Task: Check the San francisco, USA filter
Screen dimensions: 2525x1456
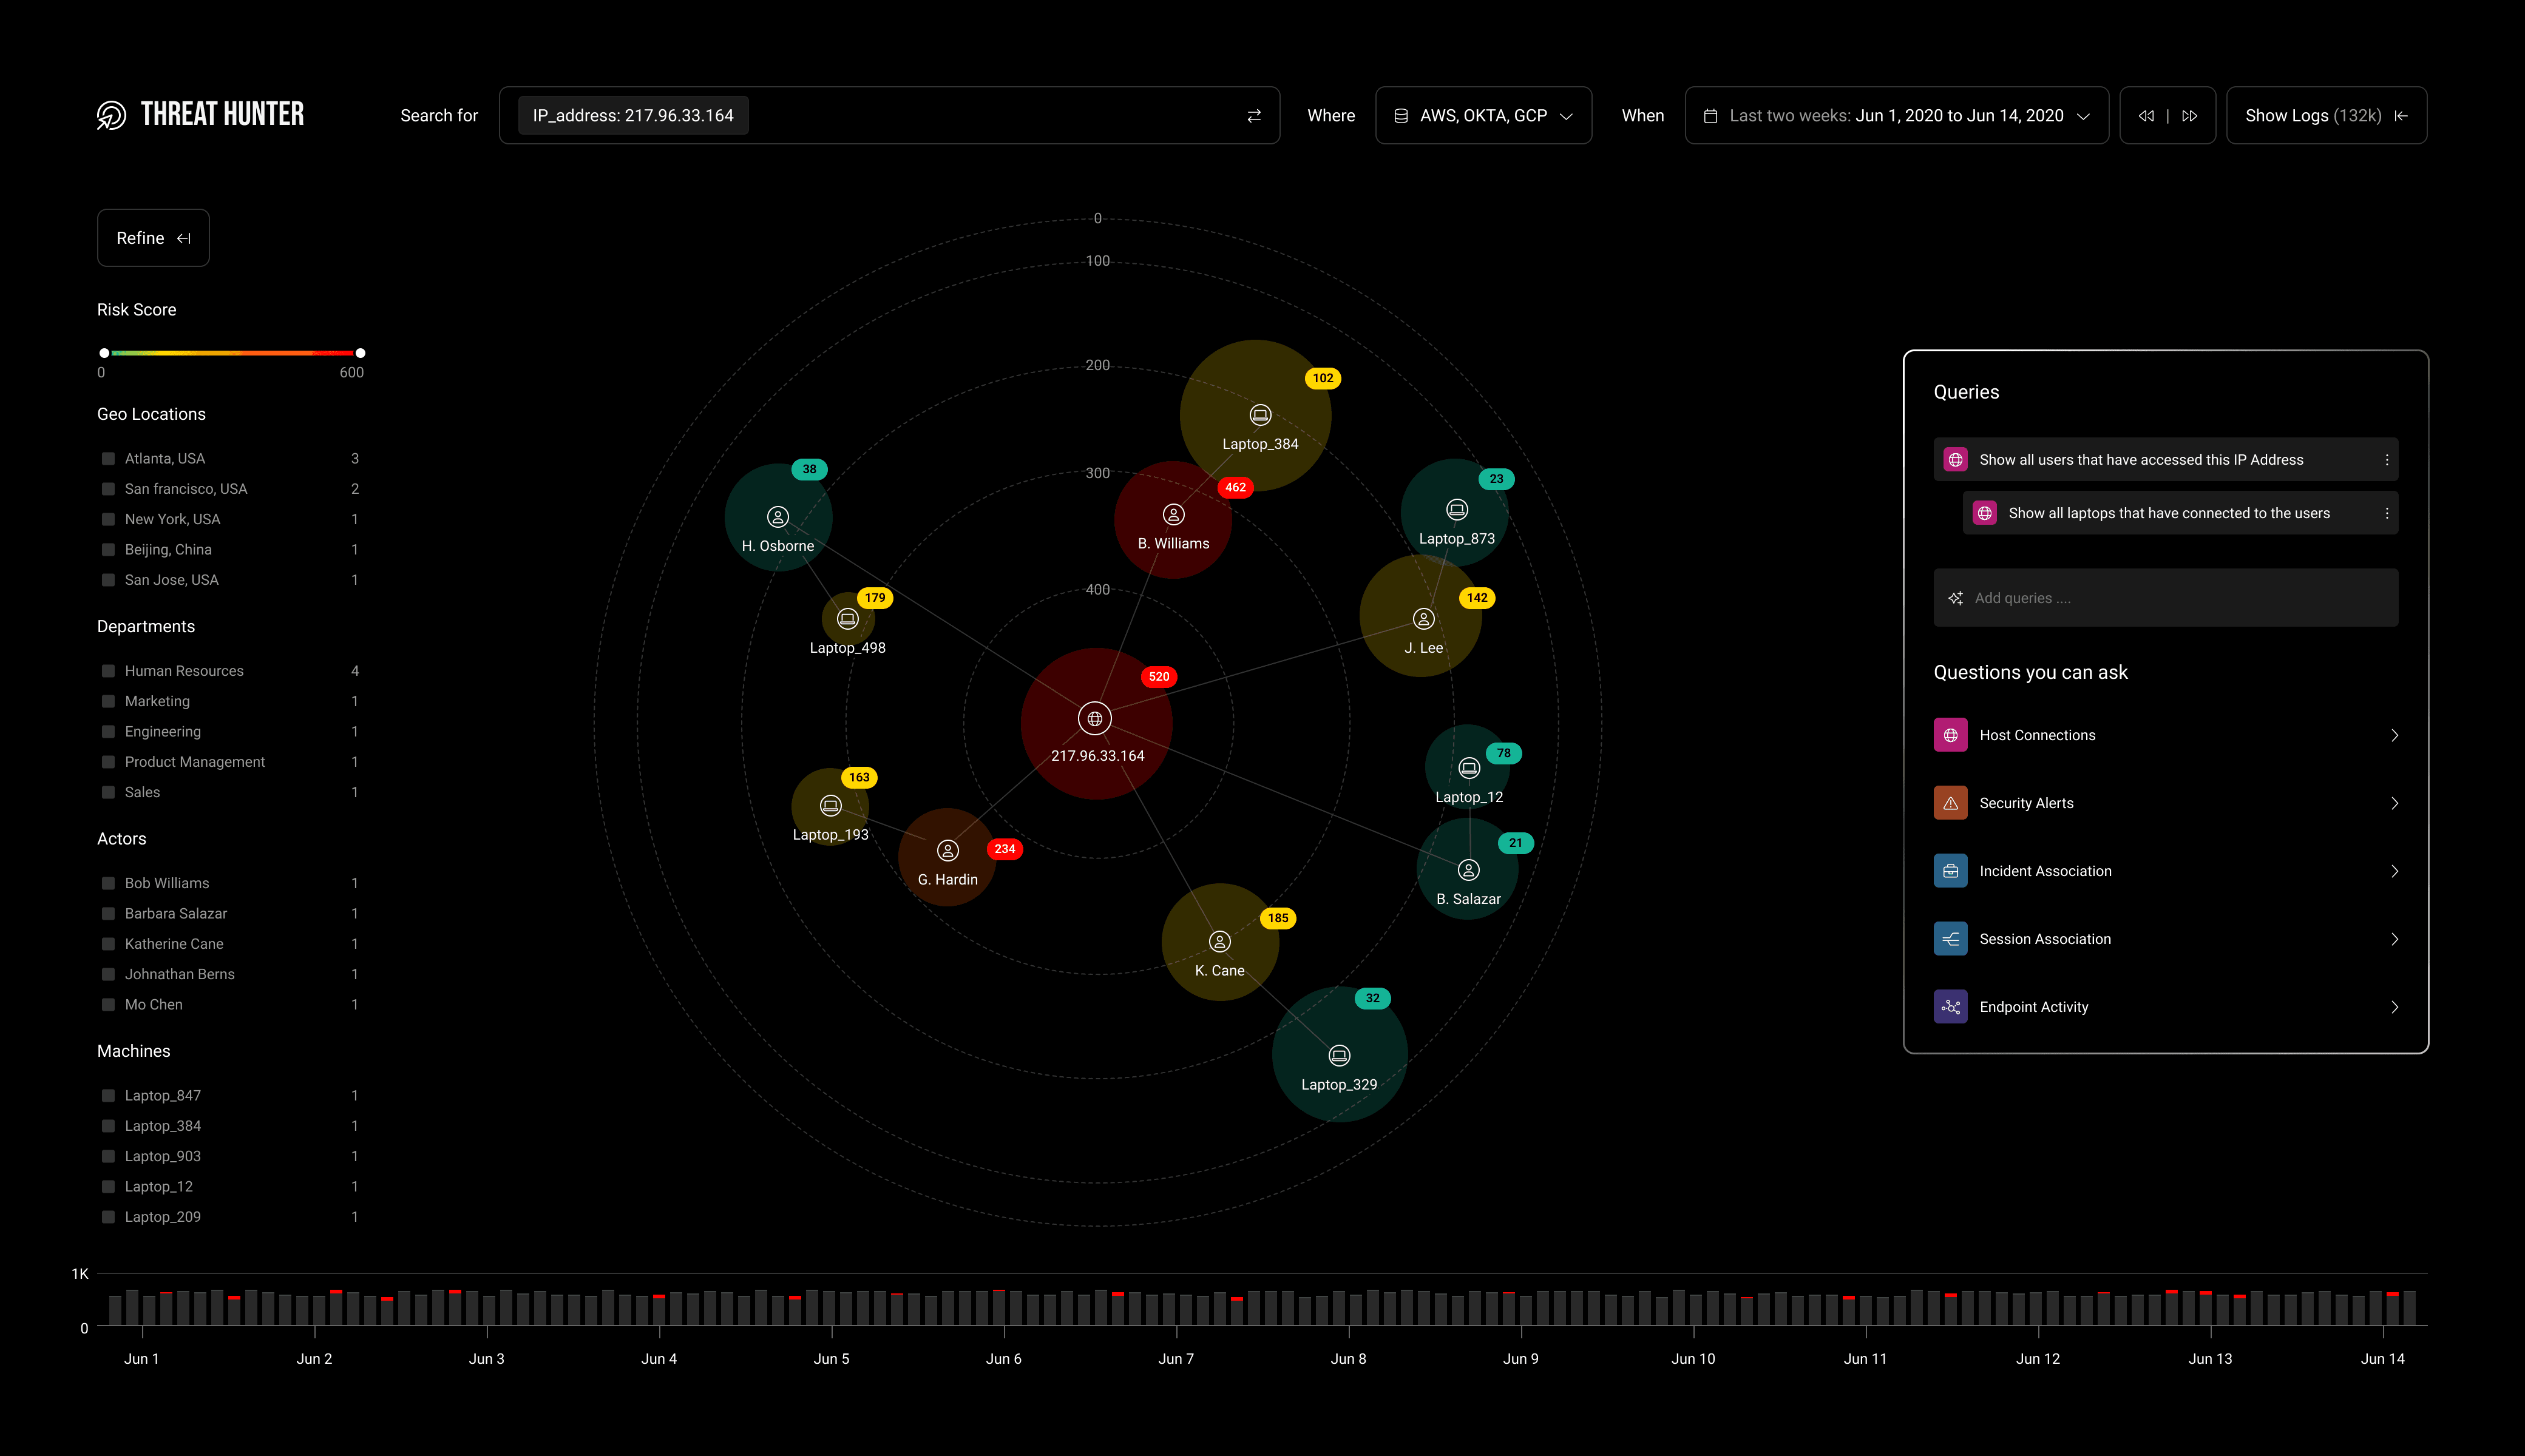Action: click(x=108, y=489)
